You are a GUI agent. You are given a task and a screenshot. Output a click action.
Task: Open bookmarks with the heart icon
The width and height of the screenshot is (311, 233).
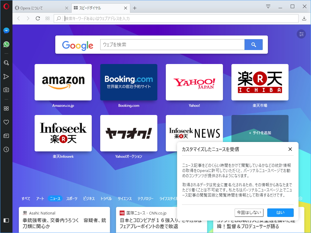coord(6,122)
